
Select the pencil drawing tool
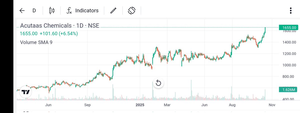[x=113, y=11]
